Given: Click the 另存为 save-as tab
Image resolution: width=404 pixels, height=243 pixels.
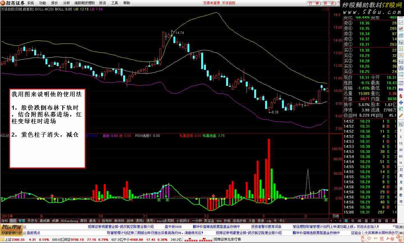Looking at the screenshot, I should click(32, 221).
